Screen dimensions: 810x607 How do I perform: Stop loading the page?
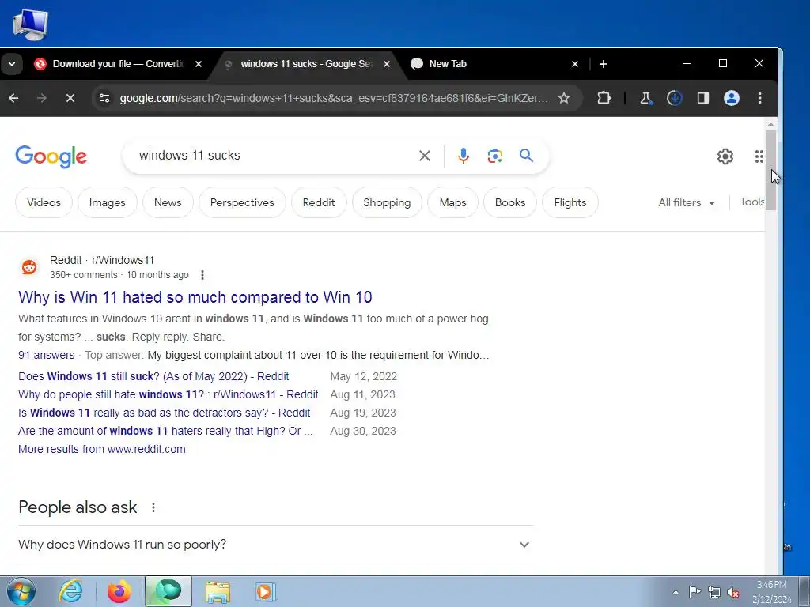pos(70,98)
